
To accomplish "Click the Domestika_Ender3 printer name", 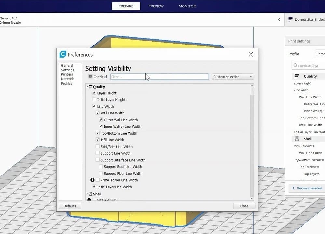I will (x=310, y=20).
